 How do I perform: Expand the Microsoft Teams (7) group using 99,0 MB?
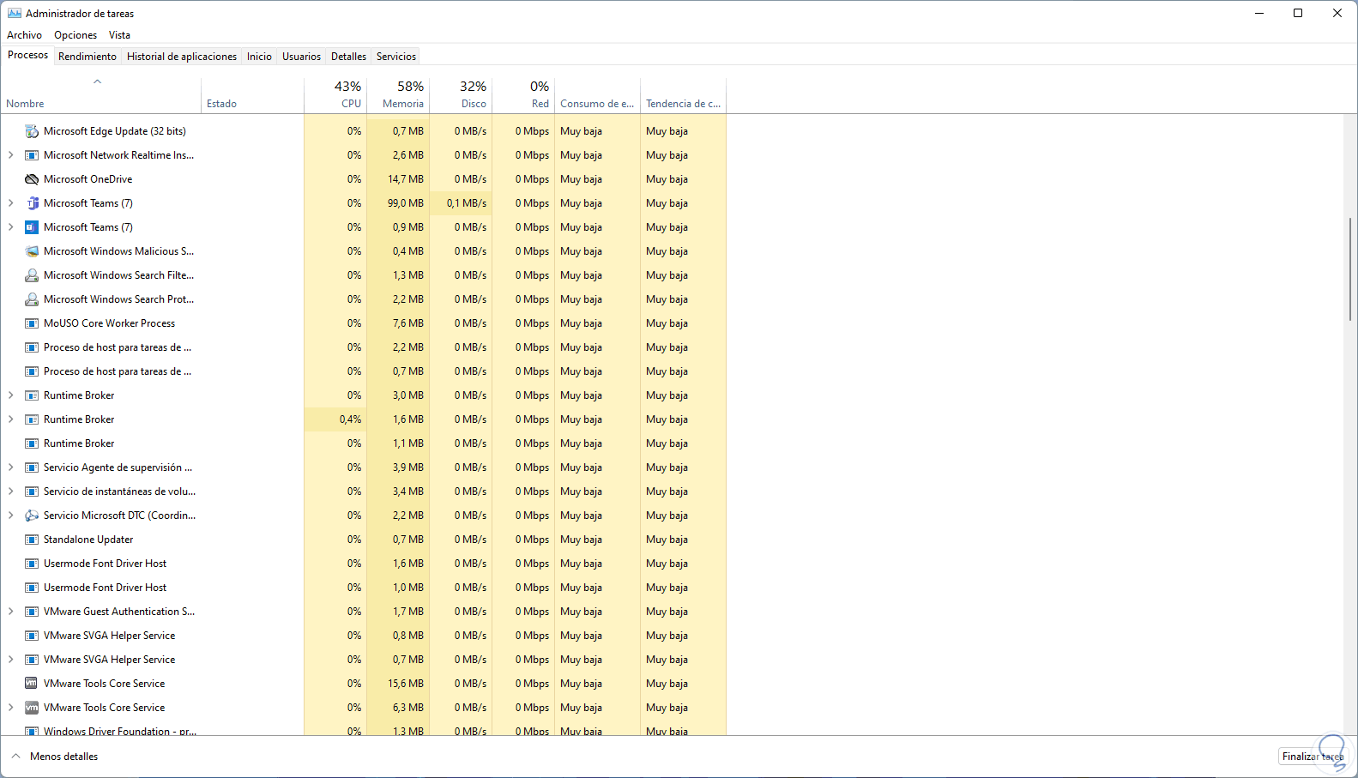pos(10,203)
